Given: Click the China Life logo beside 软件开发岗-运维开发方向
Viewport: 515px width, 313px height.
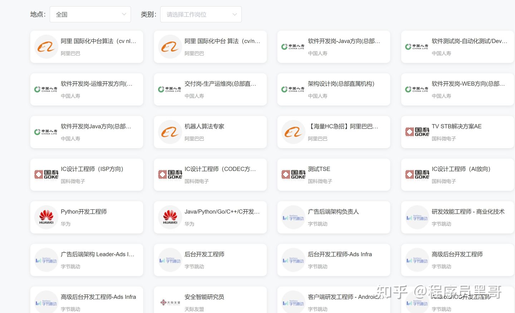Looking at the screenshot, I should (46, 89).
